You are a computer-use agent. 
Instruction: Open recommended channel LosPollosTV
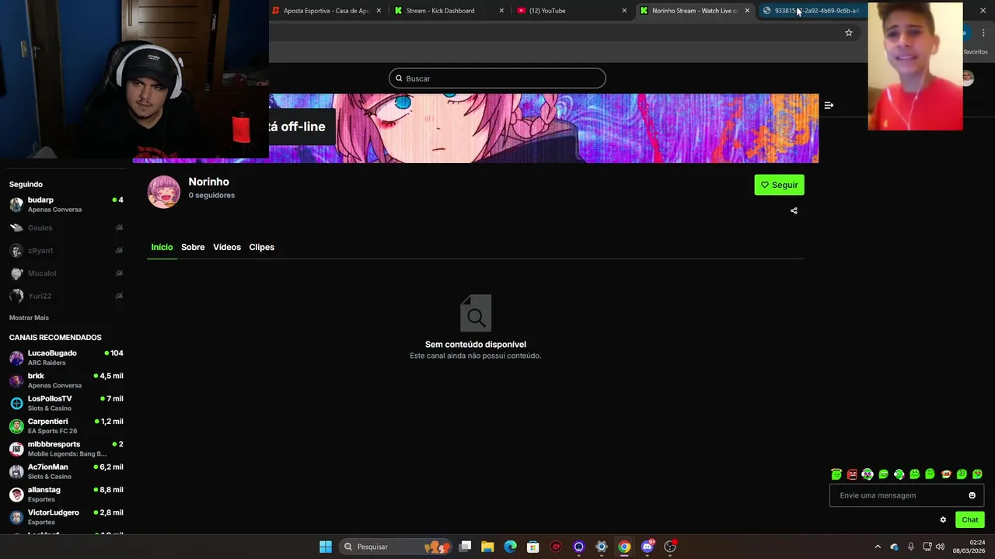click(66, 403)
